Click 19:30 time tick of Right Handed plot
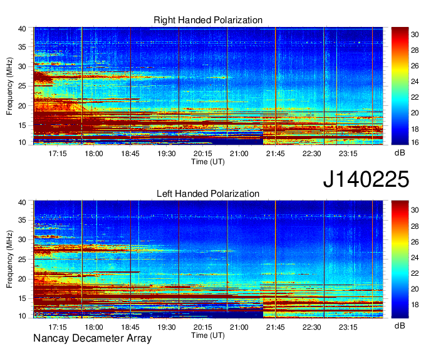This screenshot has height=346, width=426. click(x=167, y=154)
